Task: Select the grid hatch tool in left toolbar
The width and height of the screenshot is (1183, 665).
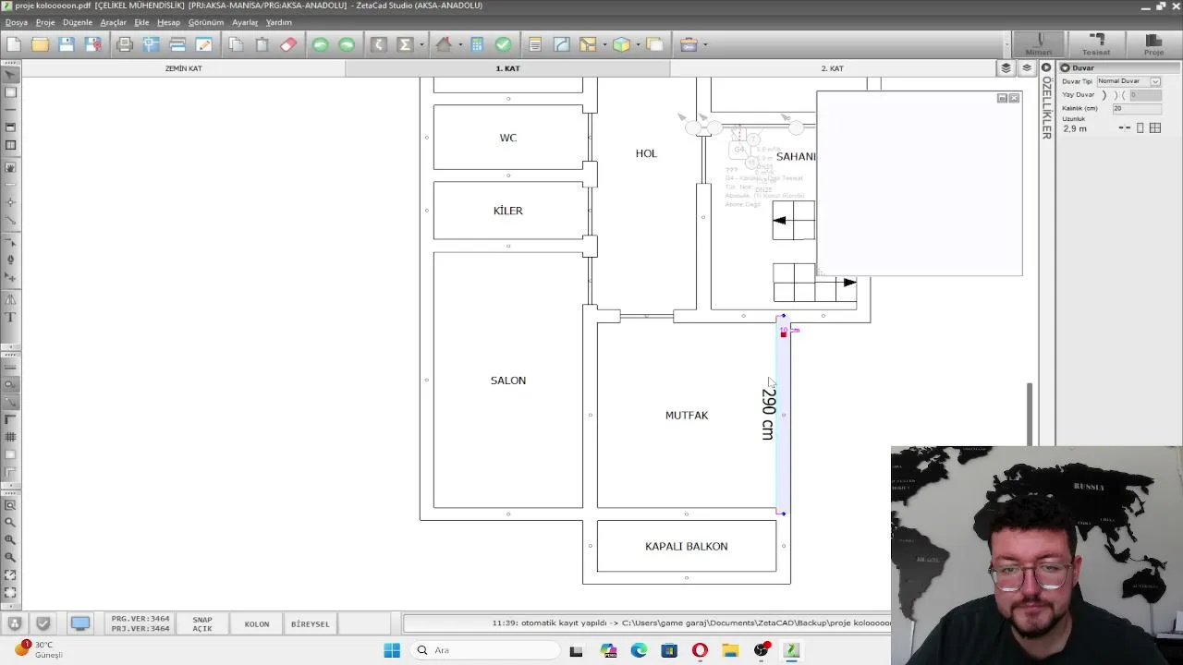Action: click(11, 437)
